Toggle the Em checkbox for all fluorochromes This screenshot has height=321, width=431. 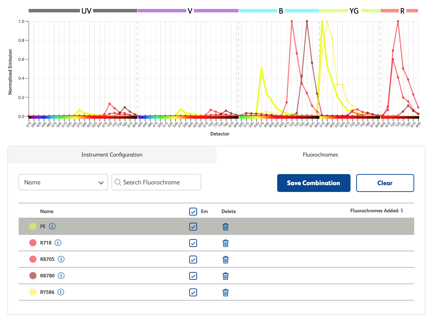click(193, 211)
